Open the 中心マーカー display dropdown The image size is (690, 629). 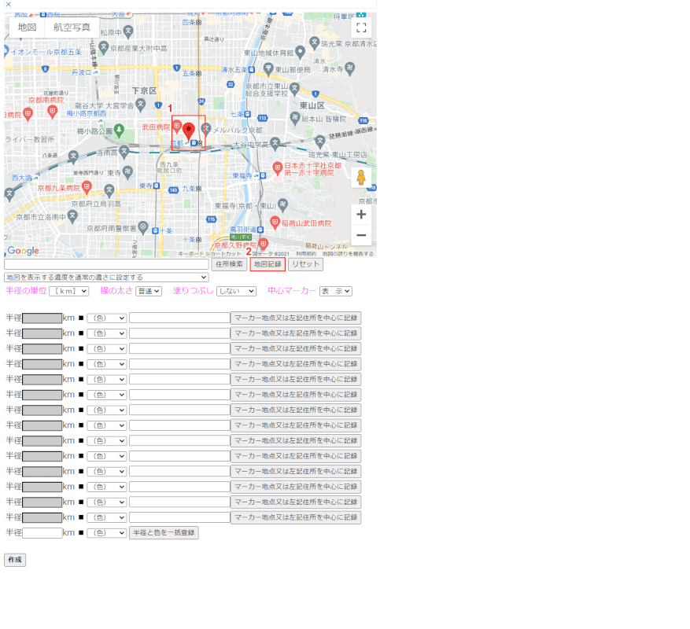click(336, 291)
